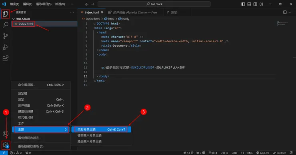Click the ports indicator showing 0
Screen dimensions: 296x155
pyautogui.click(x=28, y=153)
